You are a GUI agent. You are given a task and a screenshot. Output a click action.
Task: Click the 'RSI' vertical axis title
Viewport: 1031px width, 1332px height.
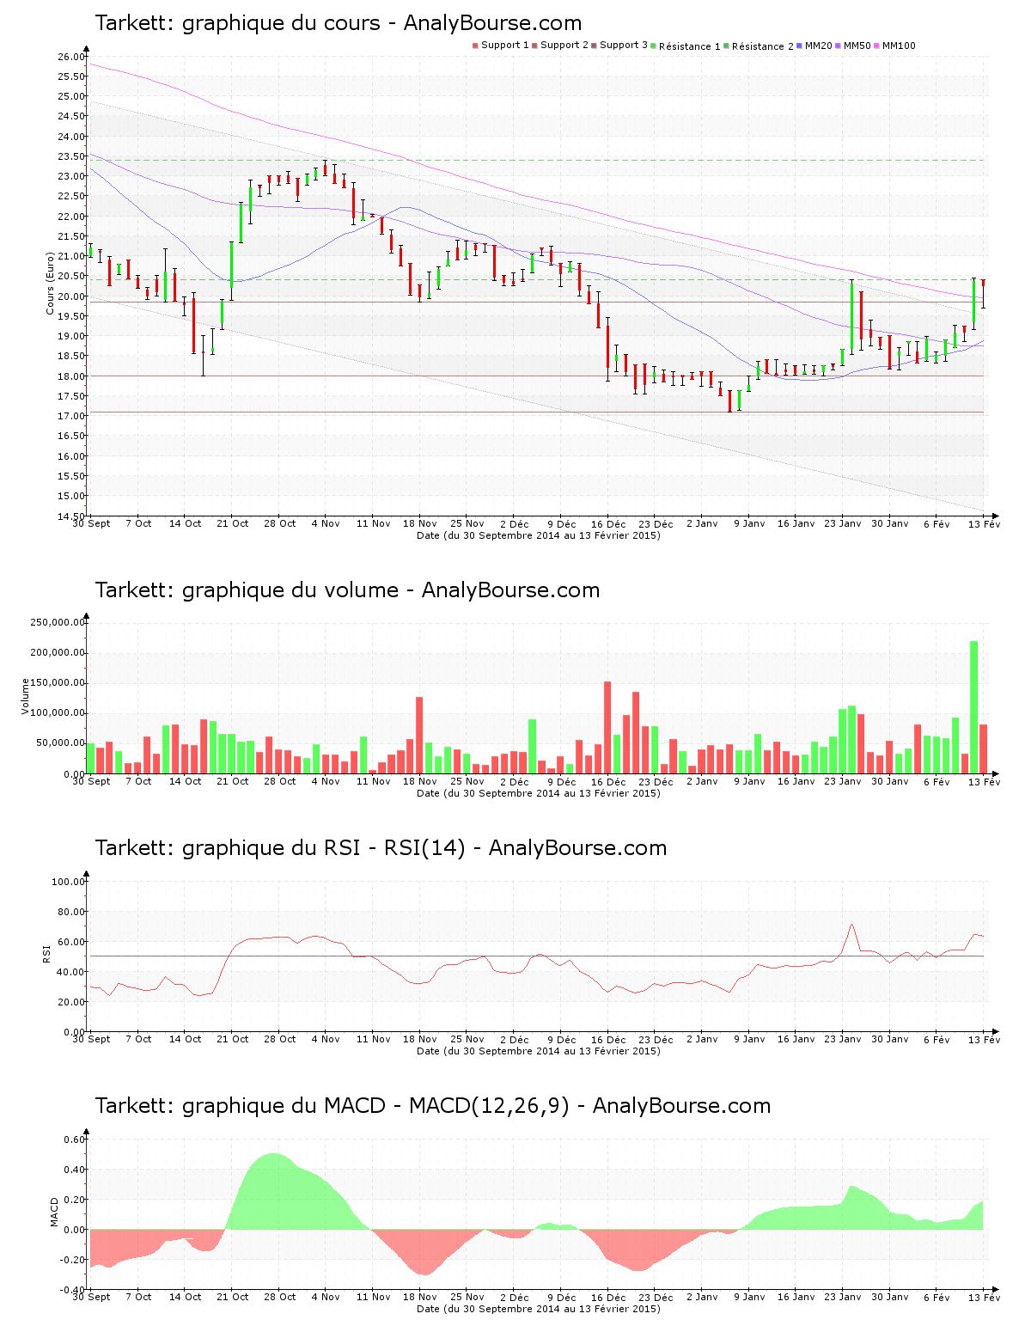46,953
